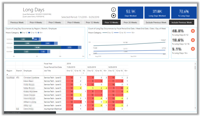Click the Fiscal Period End Date row label

coord(53,67)
